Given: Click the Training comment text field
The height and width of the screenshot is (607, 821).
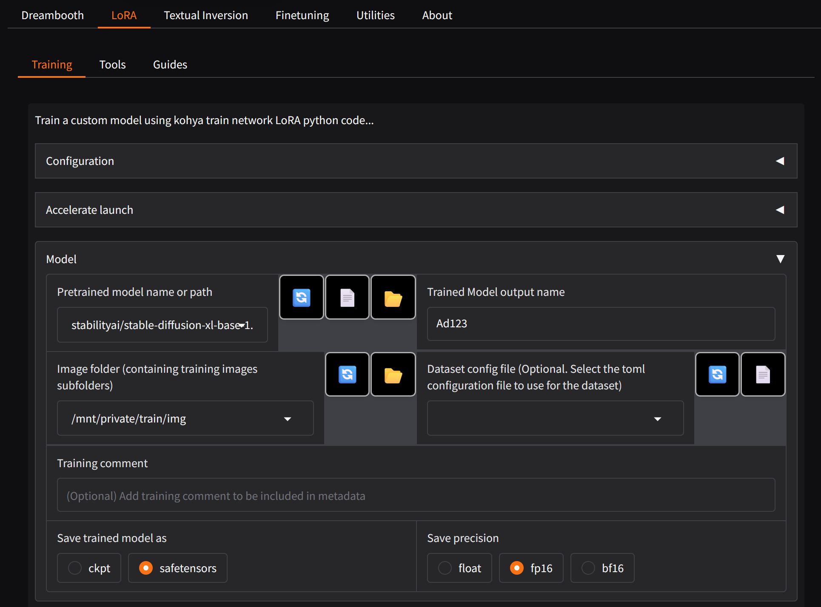Looking at the screenshot, I should 416,496.
